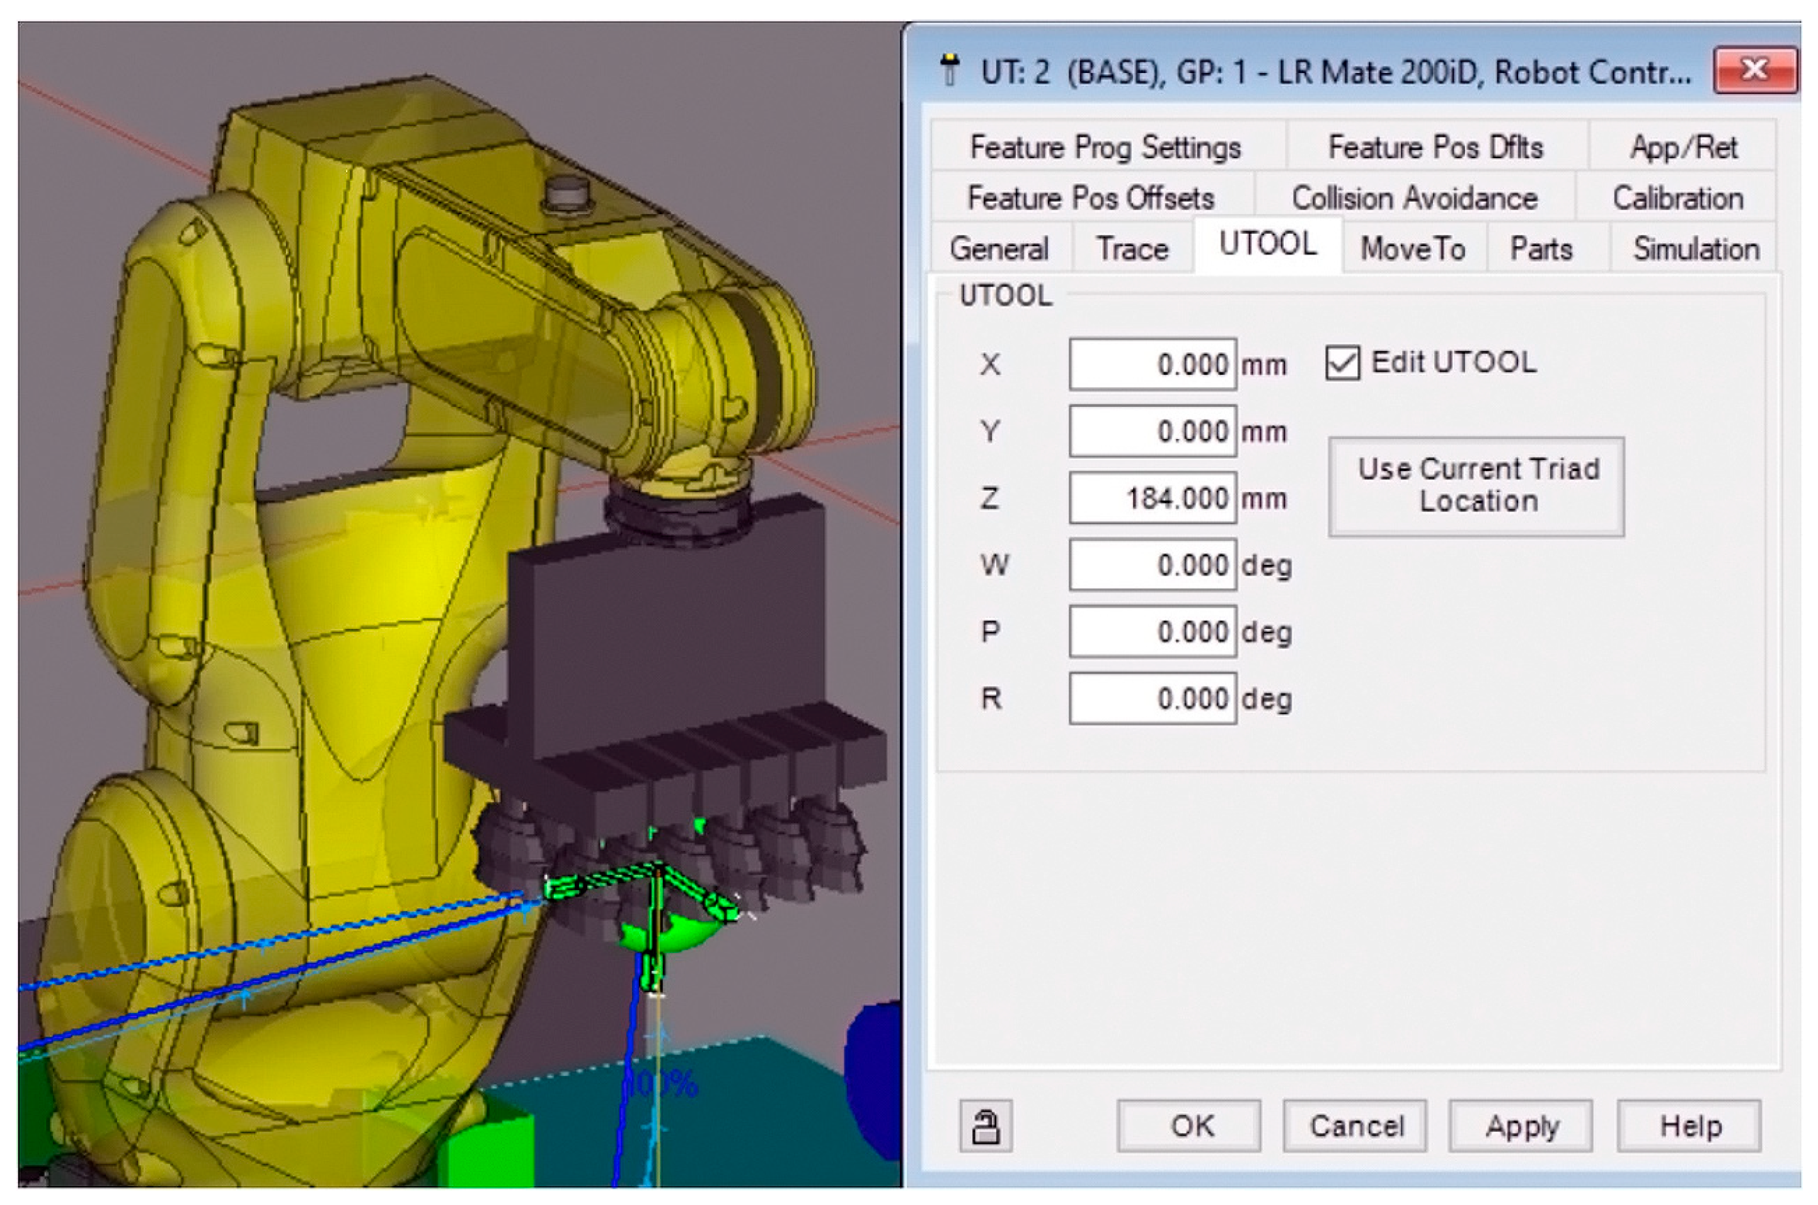Confirm with the OK button
This screenshot has height=1205, width=1818.
[x=1188, y=1126]
